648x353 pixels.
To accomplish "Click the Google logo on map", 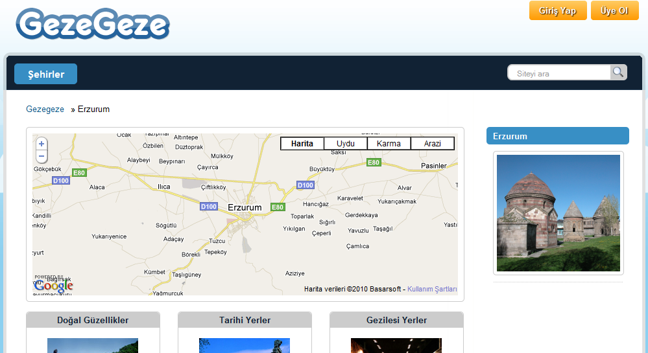I will pyautogui.click(x=53, y=284).
